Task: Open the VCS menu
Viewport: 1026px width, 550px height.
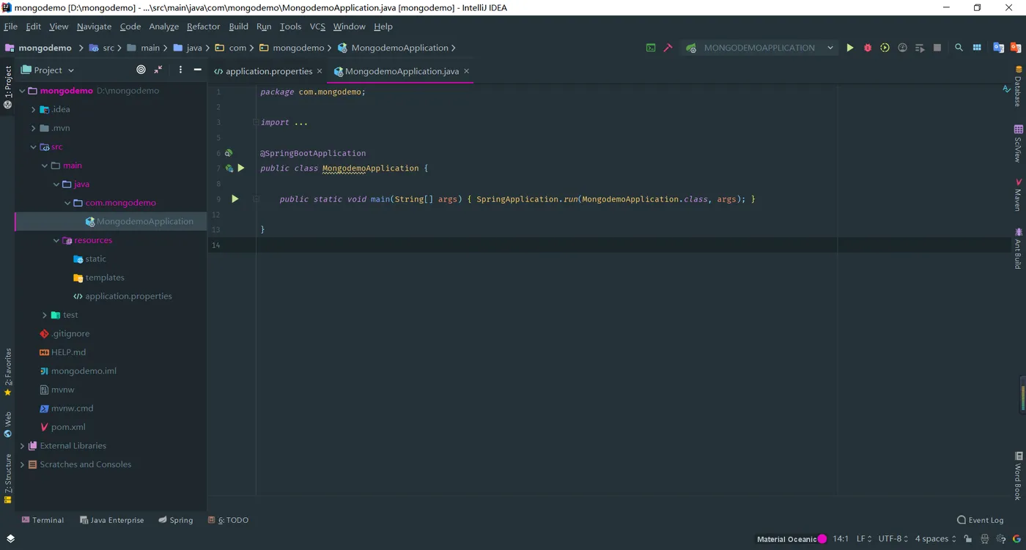Action: point(317,26)
